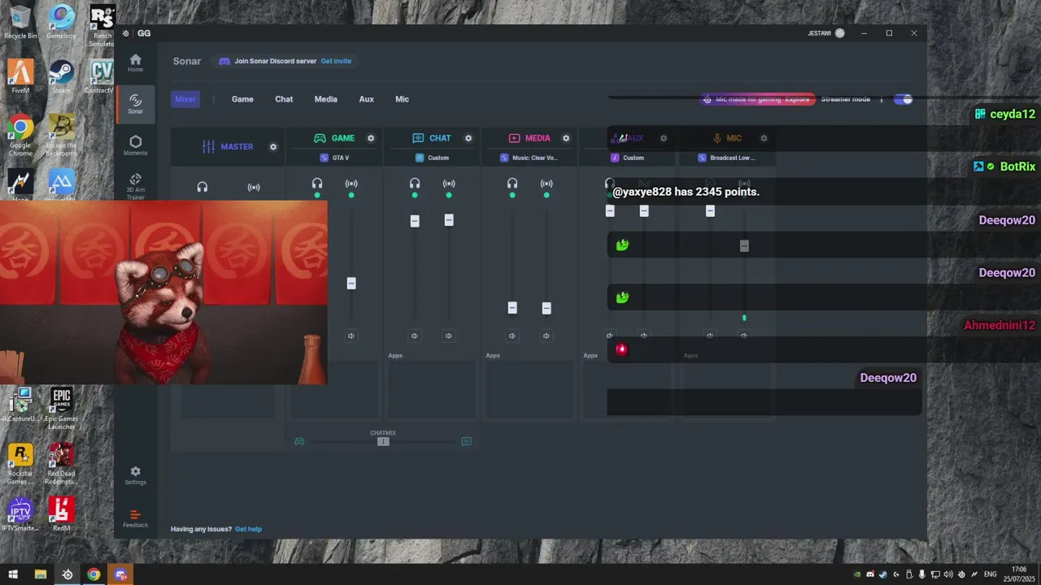Screen dimensions: 1041x585
Task: Click the Get help link
Action: click(x=248, y=529)
